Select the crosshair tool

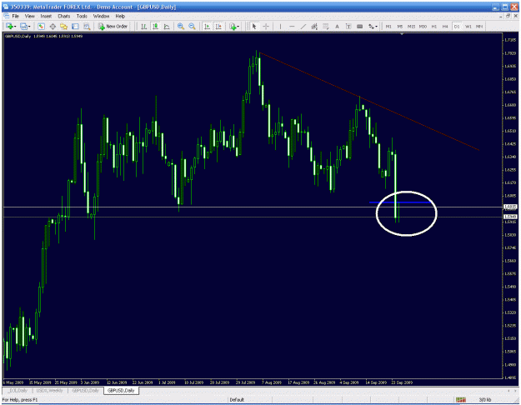[266, 26]
